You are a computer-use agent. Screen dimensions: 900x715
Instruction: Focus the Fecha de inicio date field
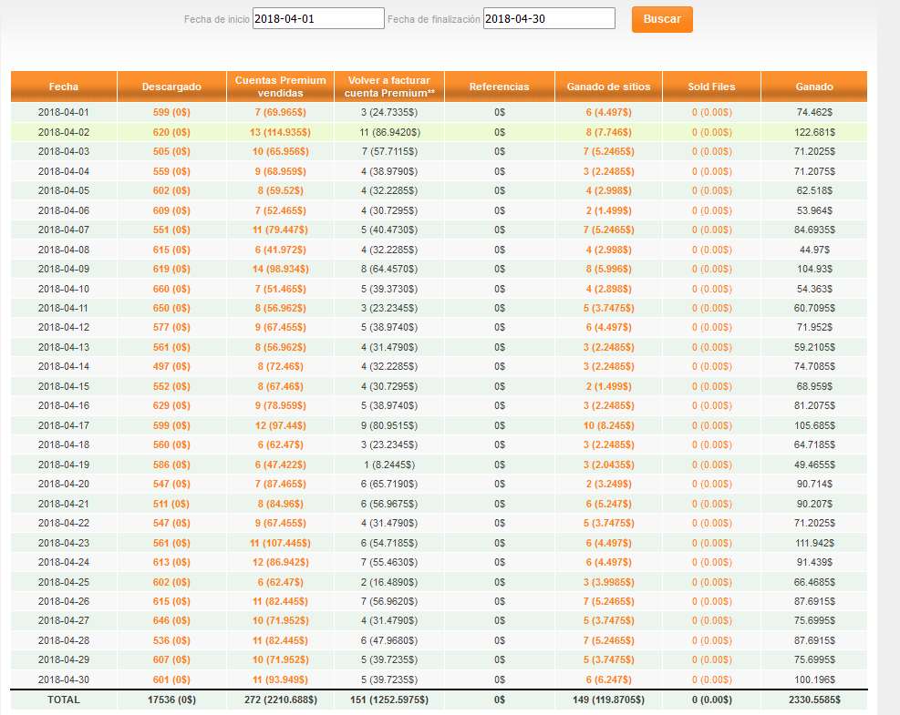pos(317,19)
